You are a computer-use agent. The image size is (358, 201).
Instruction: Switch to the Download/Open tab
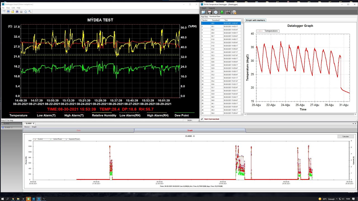point(215,16)
